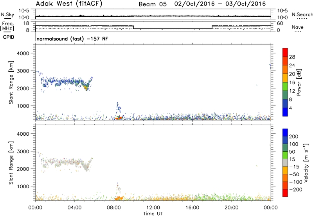Select the 'Freq. [MHz]' axis label
This screenshot has height=216, width=313.
point(7,27)
